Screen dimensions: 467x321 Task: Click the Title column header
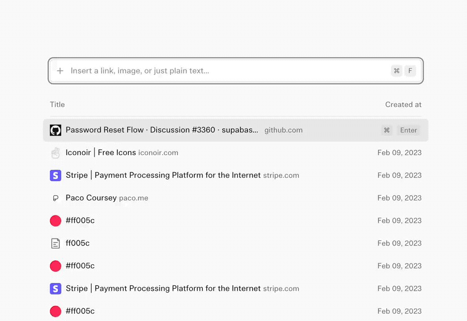[x=57, y=105]
